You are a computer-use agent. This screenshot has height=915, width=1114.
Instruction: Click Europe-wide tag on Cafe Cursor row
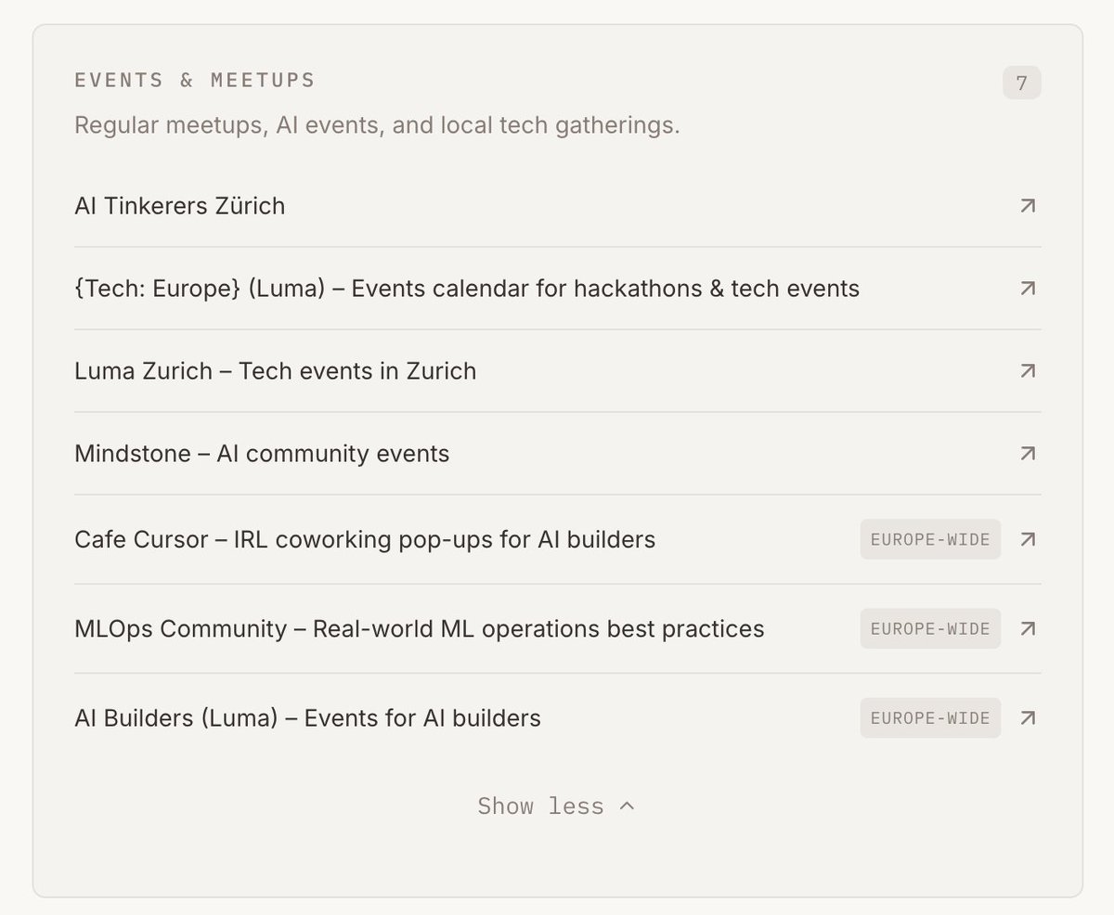pyautogui.click(x=930, y=539)
